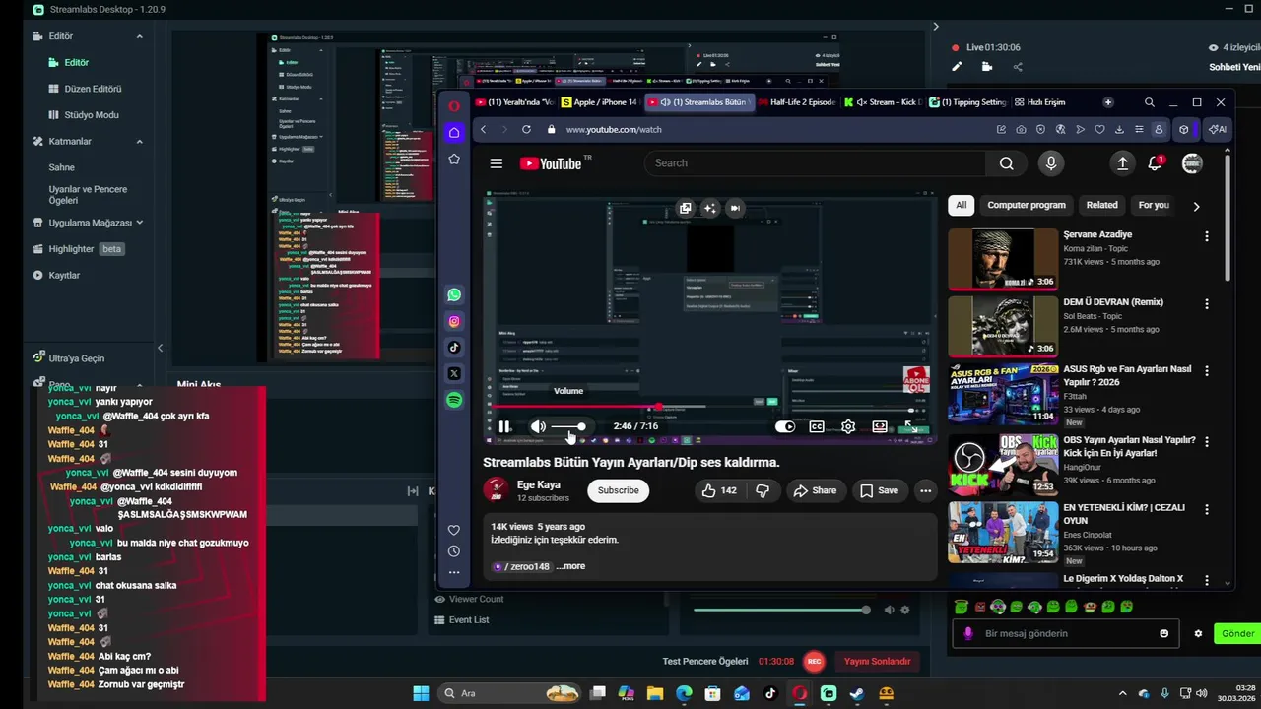Open the Ege Kaya channel name link
The height and width of the screenshot is (709, 1261).
point(539,484)
